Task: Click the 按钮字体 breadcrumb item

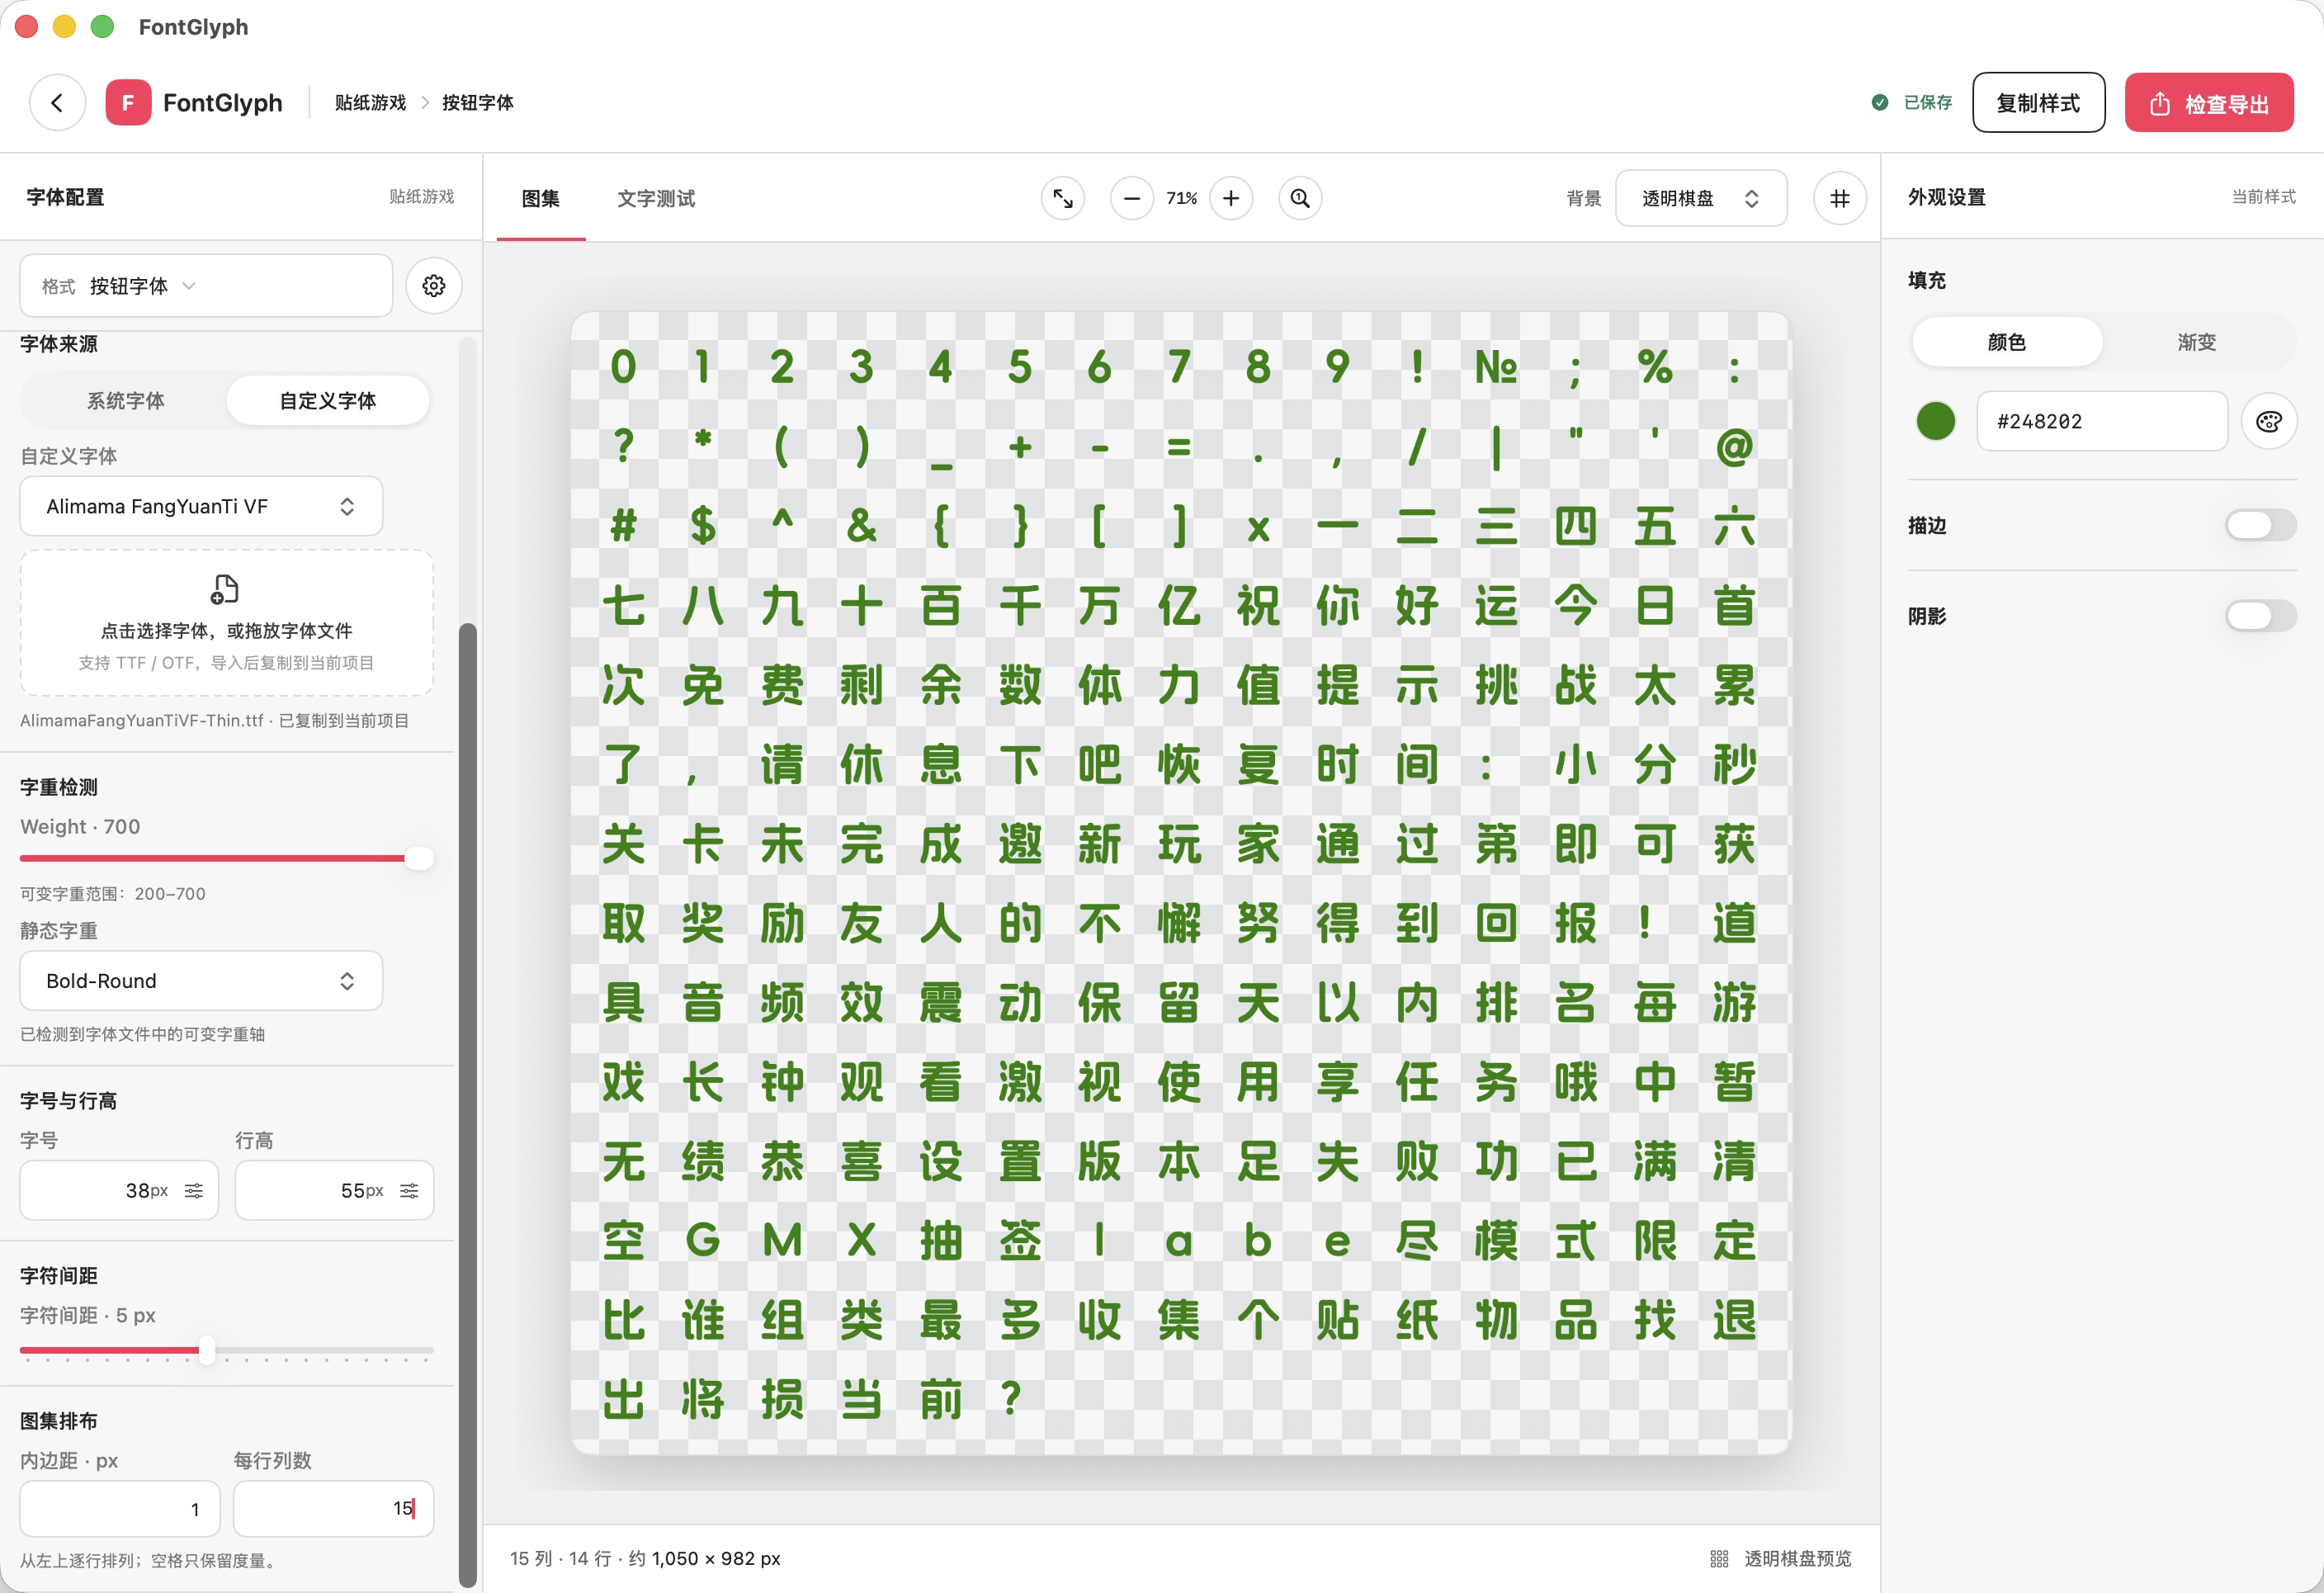Action: point(478,102)
